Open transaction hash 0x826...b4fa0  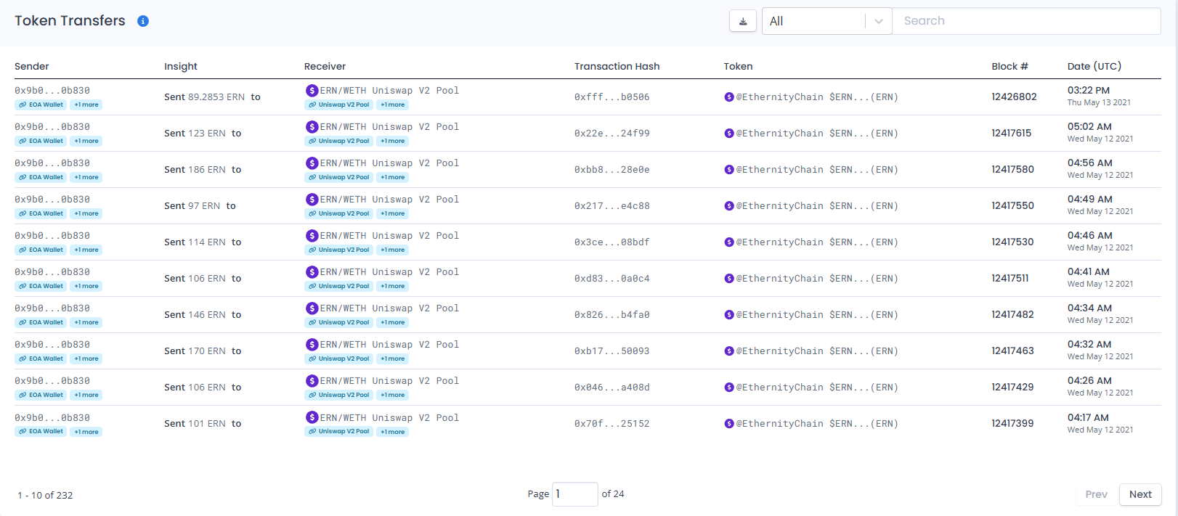(x=612, y=315)
